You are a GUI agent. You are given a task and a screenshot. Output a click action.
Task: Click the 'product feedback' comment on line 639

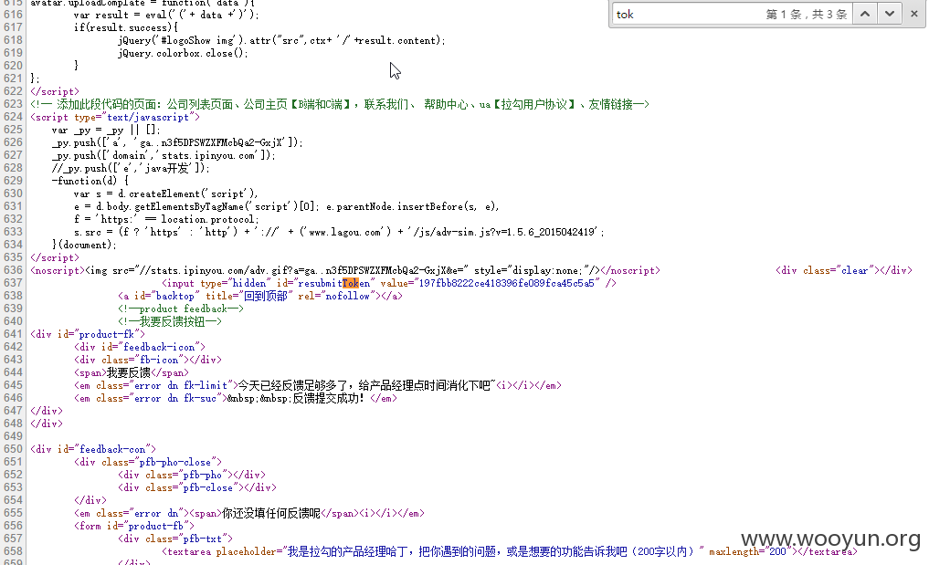tap(181, 309)
